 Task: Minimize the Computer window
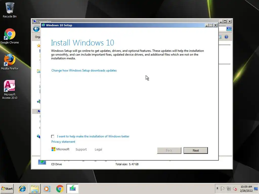(x=221, y=21)
